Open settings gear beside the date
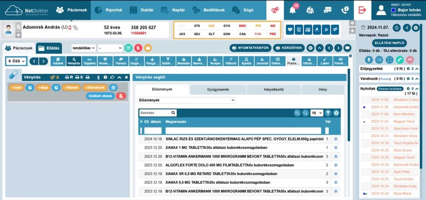The height and width of the screenshot is (200, 426). coord(415,28)
